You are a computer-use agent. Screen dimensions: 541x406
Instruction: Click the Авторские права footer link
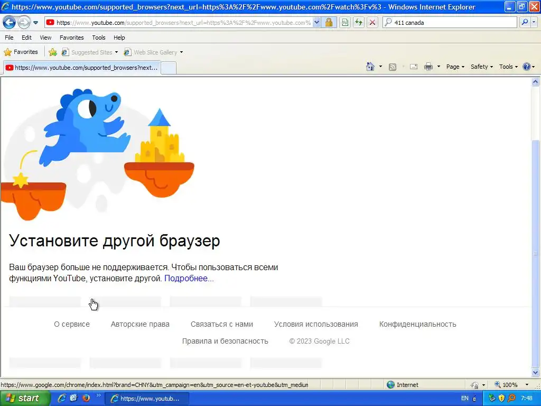click(x=140, y=324)
